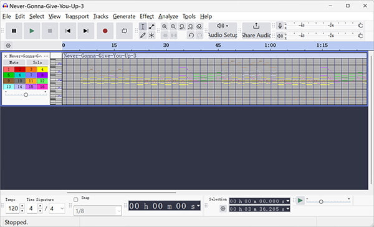Click the Tempo value field 120
The image size is (374, 227).
(x=13, y=209)
